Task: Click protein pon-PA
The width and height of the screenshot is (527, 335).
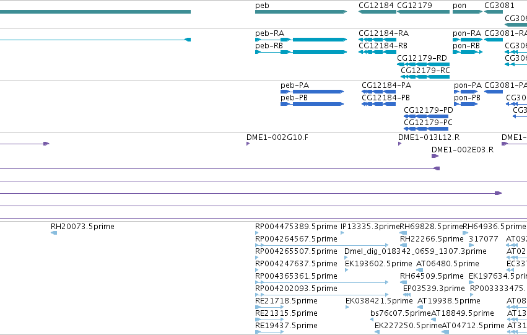Action: click(466, 92)
